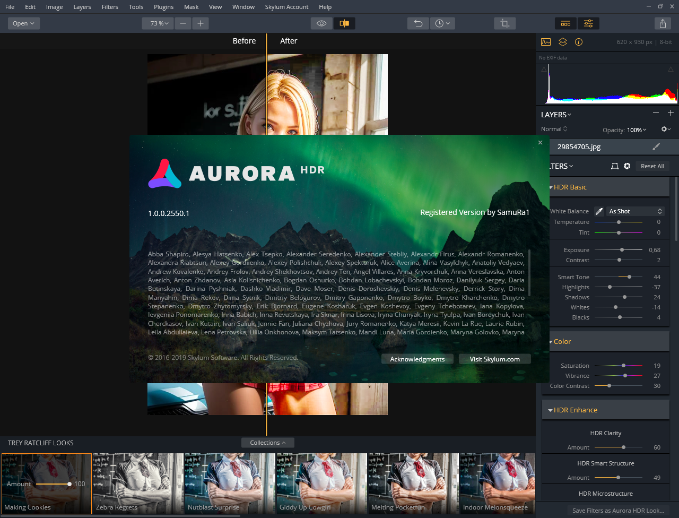This screenshot has height=518, width=679.
Task: Apply the Zebra Regrets look thumbnail
Action: (x=138, y=484)
